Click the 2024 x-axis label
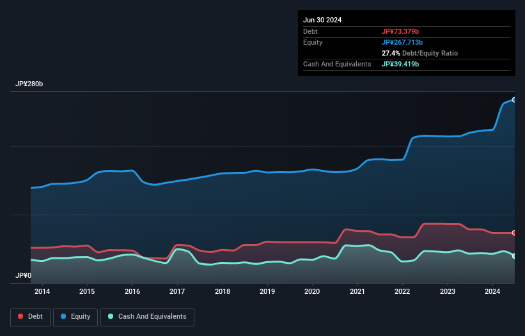 click(492, 291)
